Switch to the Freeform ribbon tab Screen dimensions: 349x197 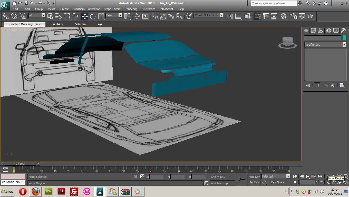57,24
